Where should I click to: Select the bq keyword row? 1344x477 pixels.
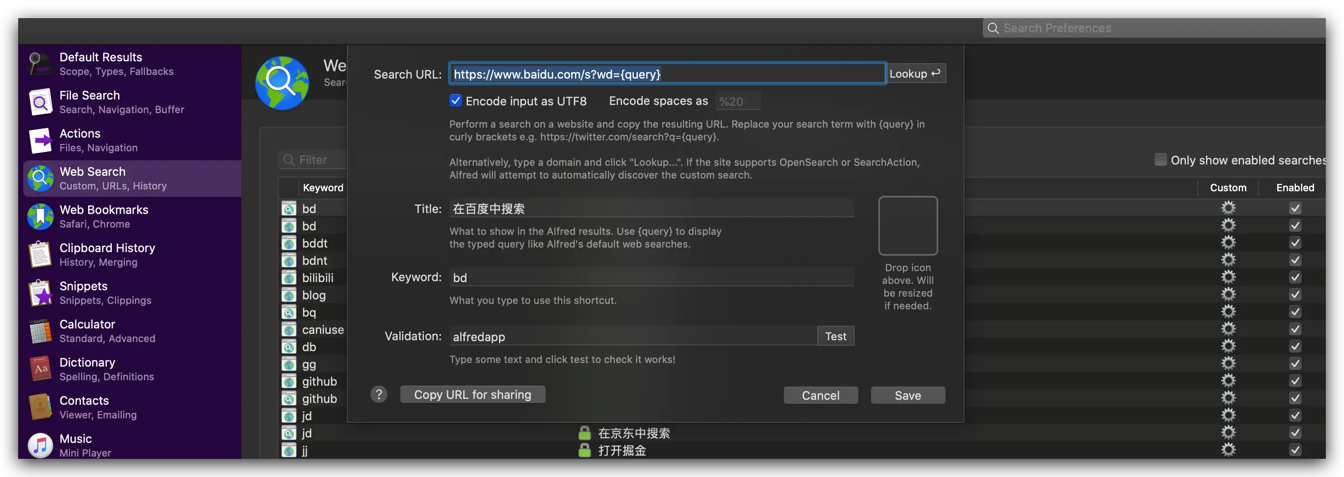pyautogui.click(x=309, y=312)
